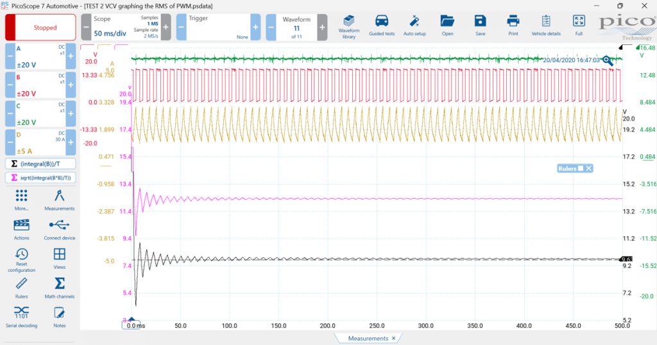The height and width of the screenshot is (345, 657).
Task: Select math channel sqrt((integral(B*B)/T))
Action: coord(40,178)
